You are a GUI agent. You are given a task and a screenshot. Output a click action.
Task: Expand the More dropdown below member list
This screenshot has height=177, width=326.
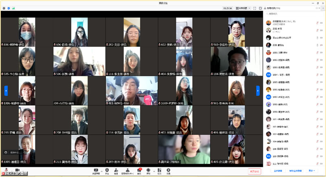[312, 171]
